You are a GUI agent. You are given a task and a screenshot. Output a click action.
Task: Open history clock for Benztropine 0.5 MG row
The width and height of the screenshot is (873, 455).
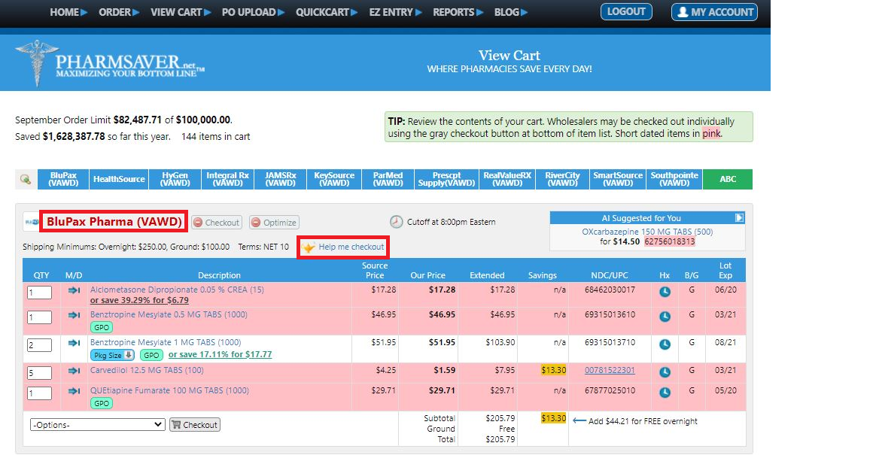[x=665, y=317]
